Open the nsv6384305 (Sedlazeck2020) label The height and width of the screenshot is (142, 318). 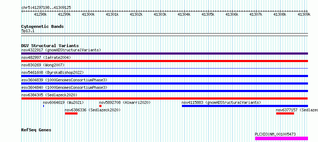49,95
